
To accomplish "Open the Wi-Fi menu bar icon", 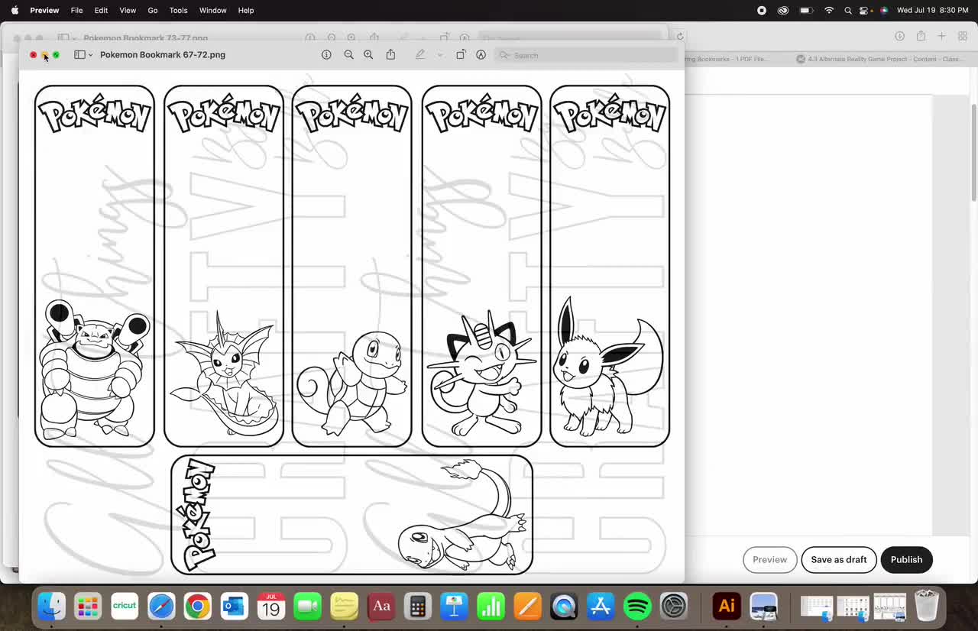I will 829,10.
